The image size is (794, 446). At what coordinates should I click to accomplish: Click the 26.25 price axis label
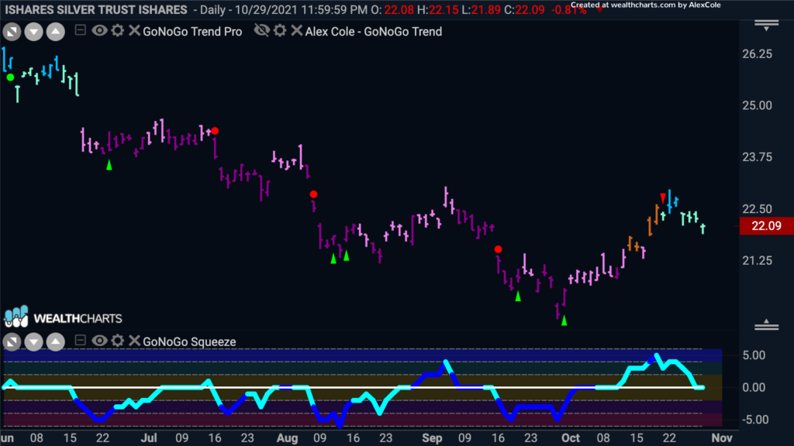pyautogui.click(x=757, y=54)
